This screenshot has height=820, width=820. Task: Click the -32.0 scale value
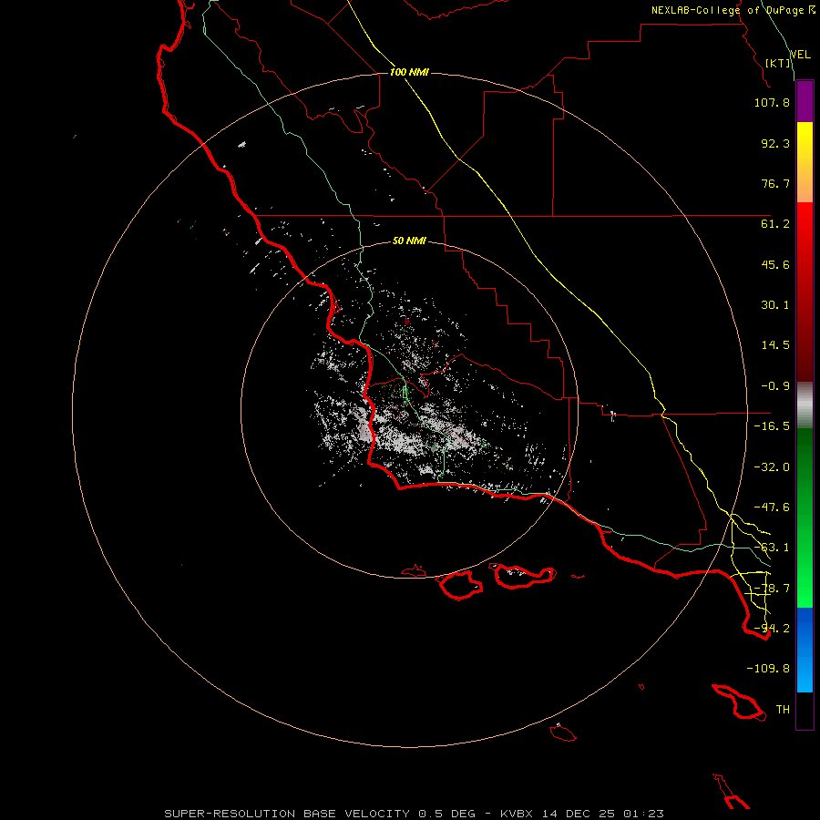coord(772,467)
